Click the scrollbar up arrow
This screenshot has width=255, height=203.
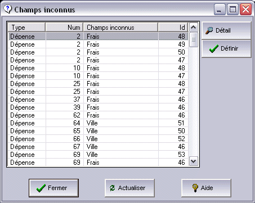(x=193, y=28)
